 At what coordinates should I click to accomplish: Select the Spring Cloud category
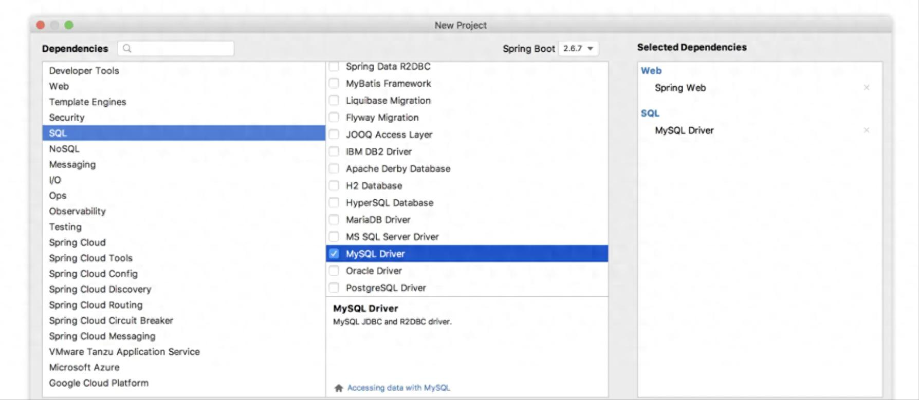[184, 242]
